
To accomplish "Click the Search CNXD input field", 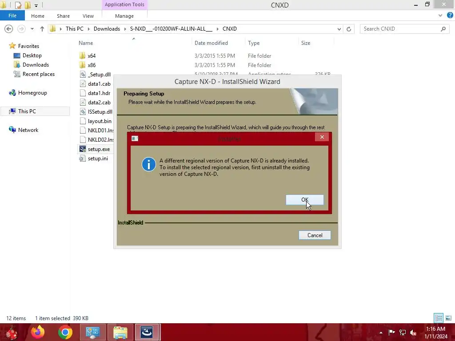I will 400,29.
